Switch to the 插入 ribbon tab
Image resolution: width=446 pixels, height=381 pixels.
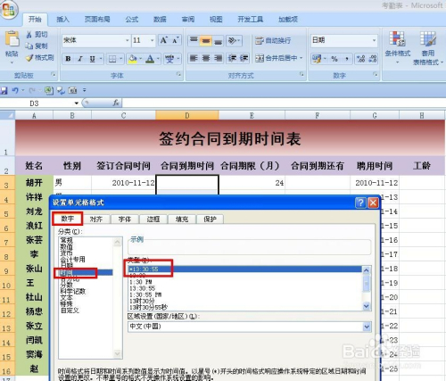[62, 20]
